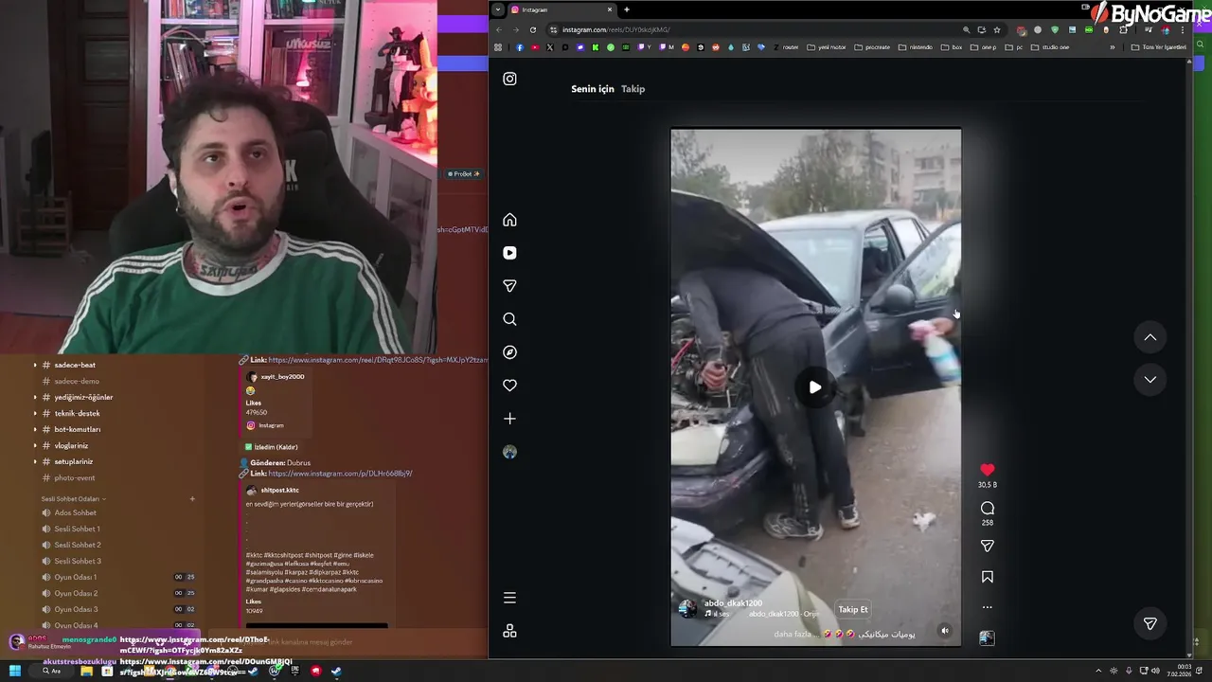Open the hamburger More menu in sidebar

pyautogui.click(x=509, y=598)
